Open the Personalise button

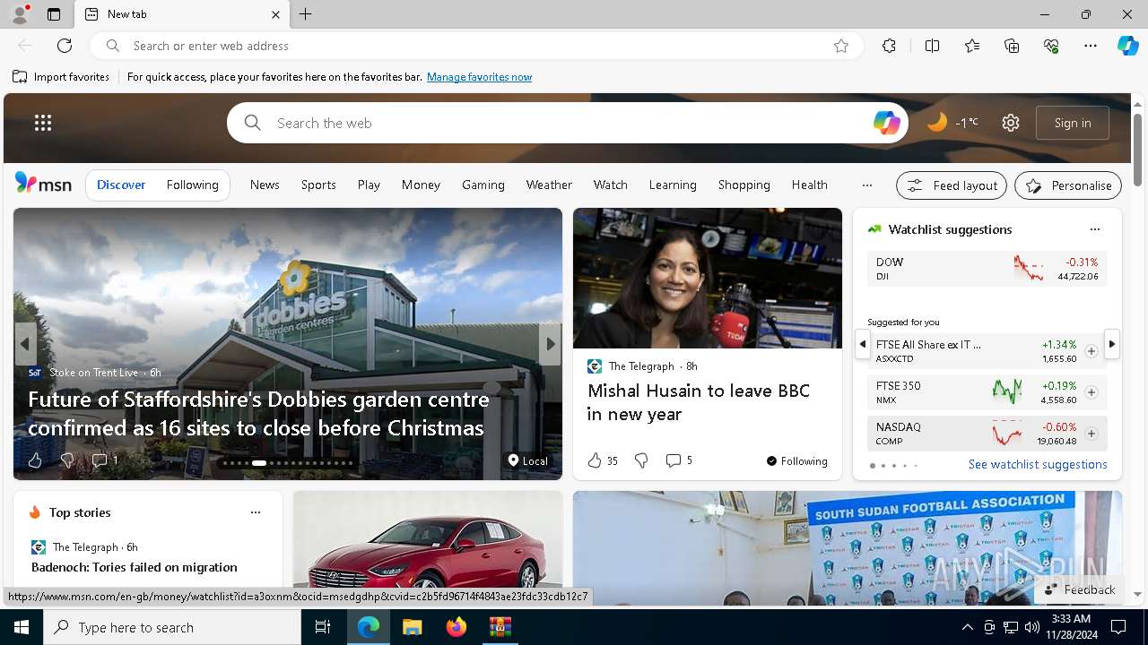click(1068, 185)
